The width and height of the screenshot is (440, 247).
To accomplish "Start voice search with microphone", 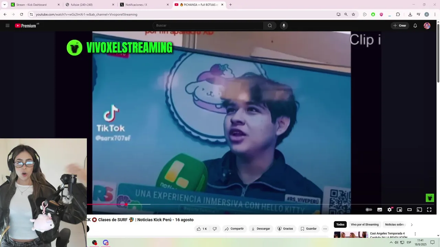I will click(284, 25).
